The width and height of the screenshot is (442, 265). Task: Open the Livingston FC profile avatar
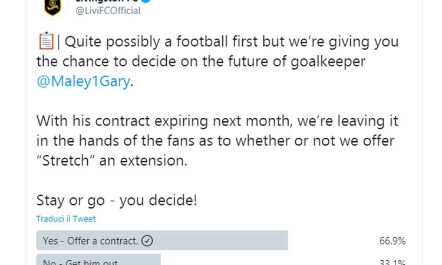(52, 7)
